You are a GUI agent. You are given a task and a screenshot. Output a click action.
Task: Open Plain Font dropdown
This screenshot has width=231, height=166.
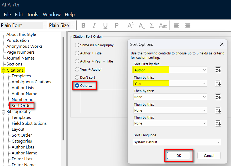coord(44,26)
